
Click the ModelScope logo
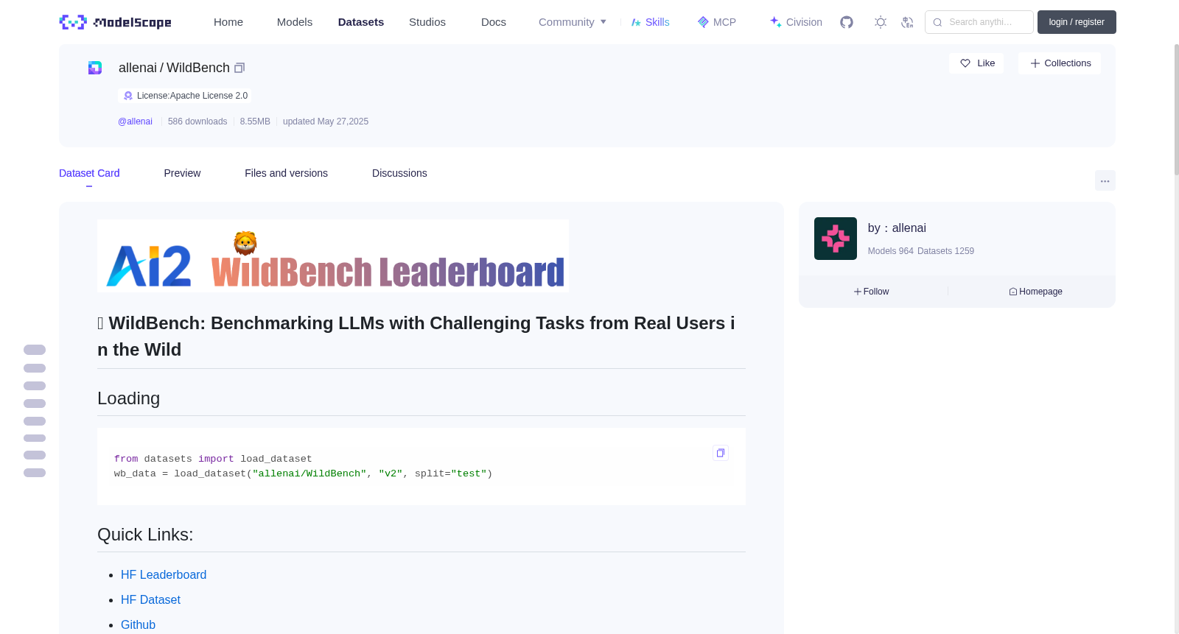(115, 22)
